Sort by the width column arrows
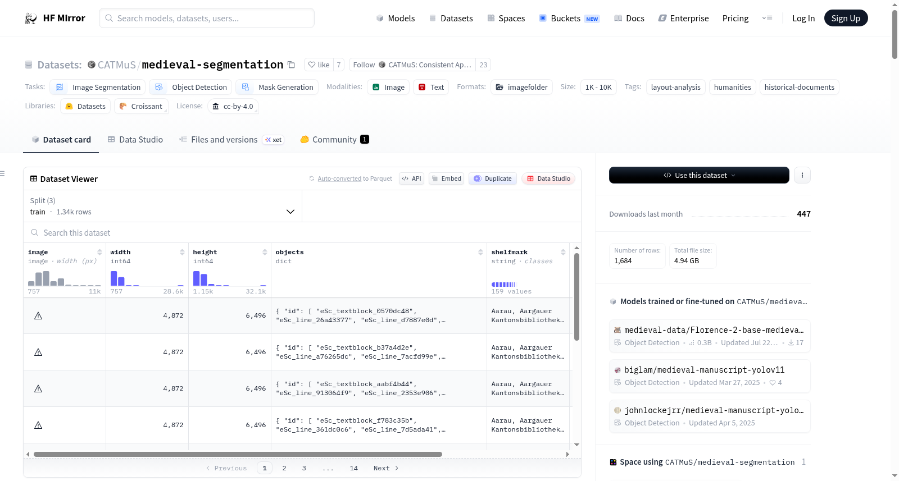Image resolution: width=899 pixels, height=481 pixels. pos(182,252)
